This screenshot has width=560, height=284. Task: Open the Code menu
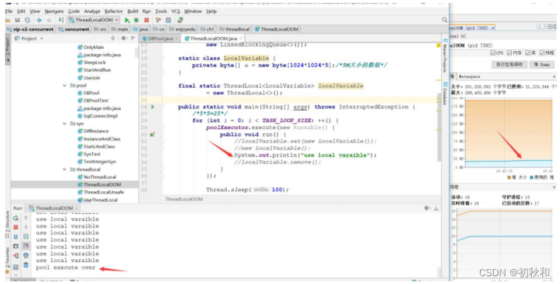click(74, 11)
